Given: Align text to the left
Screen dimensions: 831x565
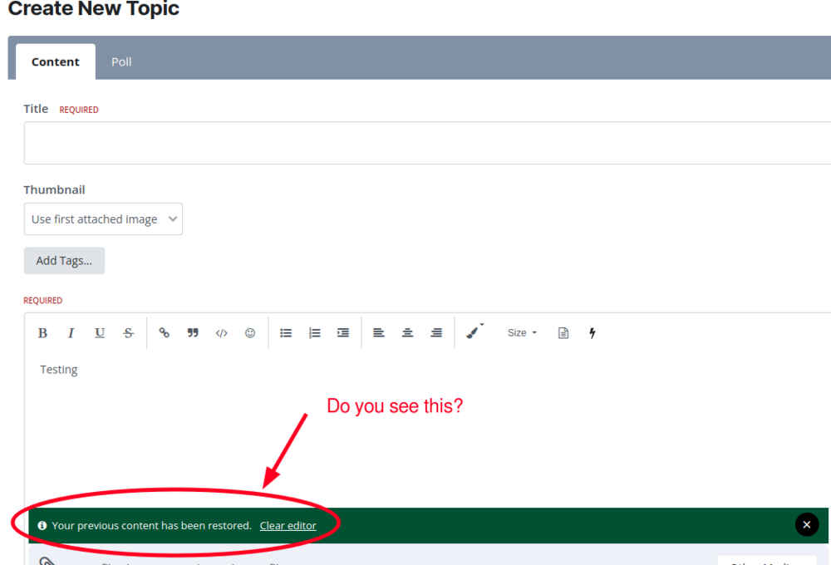Looking at the screenshot, I should 379,333.
